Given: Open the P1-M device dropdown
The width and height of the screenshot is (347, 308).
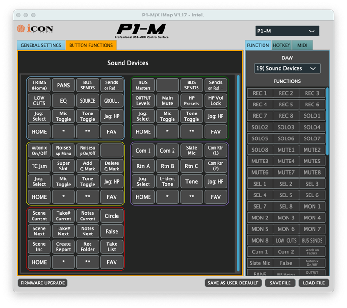Looking at the screenshot, I should coord(287,31).
